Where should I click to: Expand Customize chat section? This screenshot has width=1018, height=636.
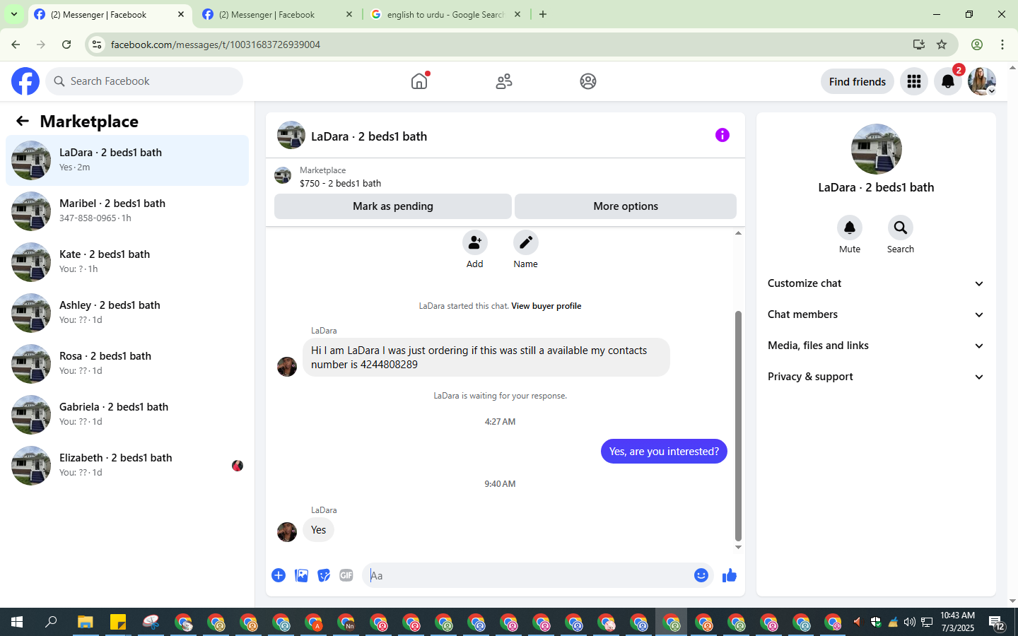(876, 283)
